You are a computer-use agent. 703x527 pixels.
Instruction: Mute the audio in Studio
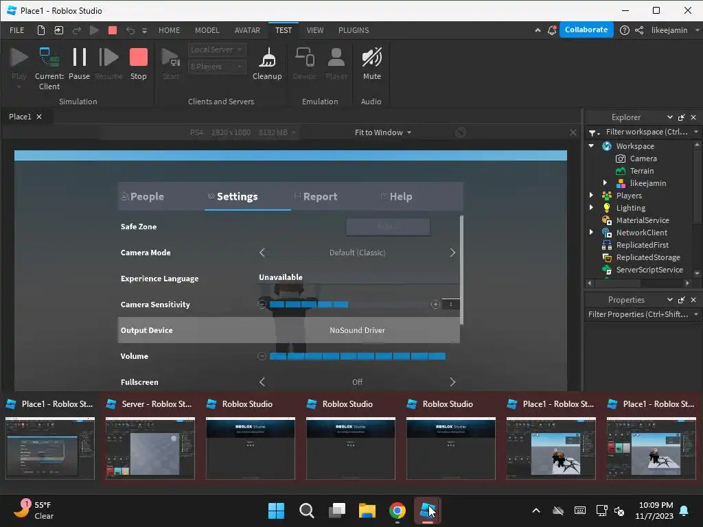point(371,64)
